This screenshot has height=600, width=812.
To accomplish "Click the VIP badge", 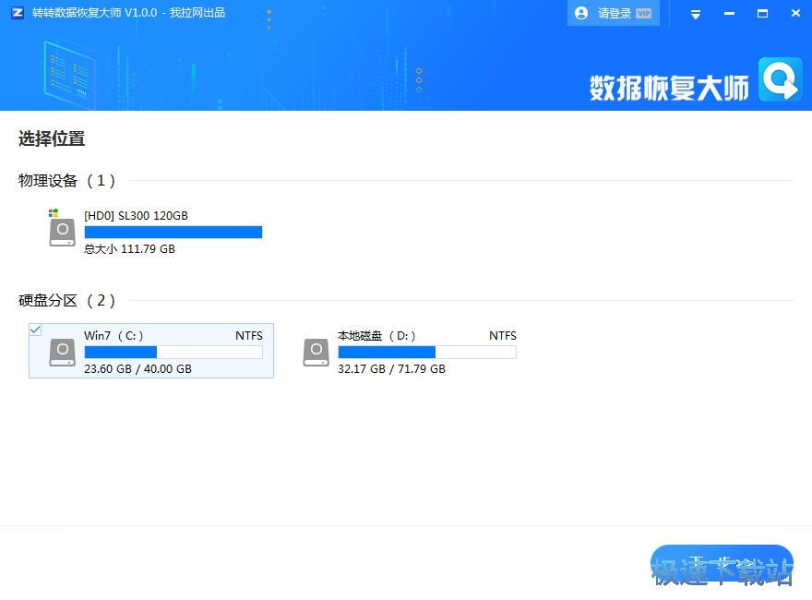I will pos(644,13).
